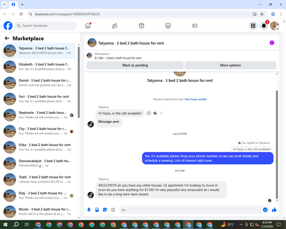The width and height of the screenshot is (286, 229).
Task: Open Chrome profile icon
Action: point(273,14)
